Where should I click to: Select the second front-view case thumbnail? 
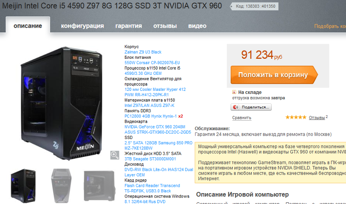pyautogui.click(x=61, y=186)
